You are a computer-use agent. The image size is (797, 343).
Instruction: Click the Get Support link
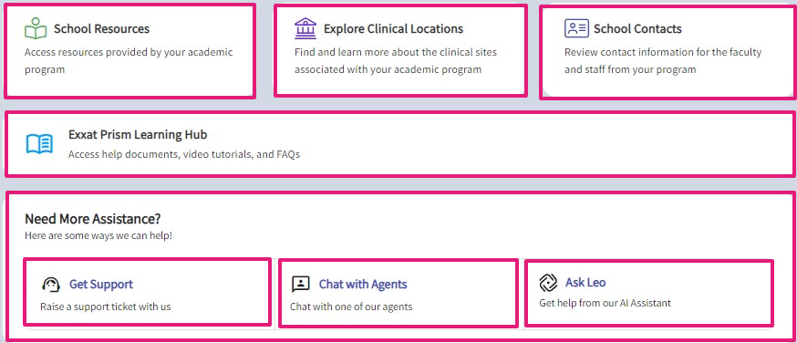pos(101,284)
